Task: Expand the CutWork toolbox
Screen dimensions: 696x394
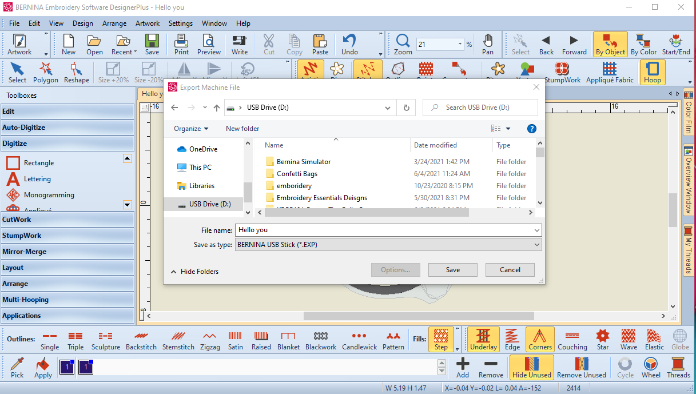Action: pos(67,219)
